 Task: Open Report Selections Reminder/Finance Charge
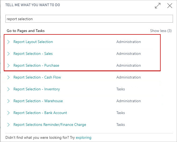pos(50,125)
